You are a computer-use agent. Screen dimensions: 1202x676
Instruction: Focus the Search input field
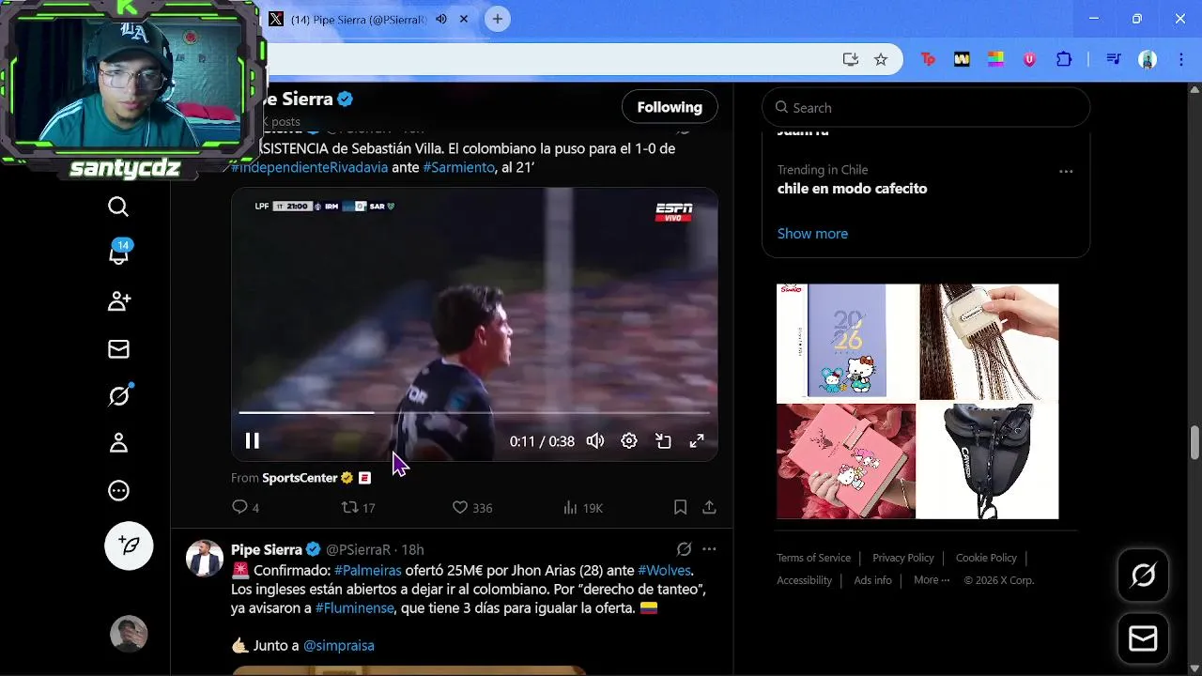point(926,108)
